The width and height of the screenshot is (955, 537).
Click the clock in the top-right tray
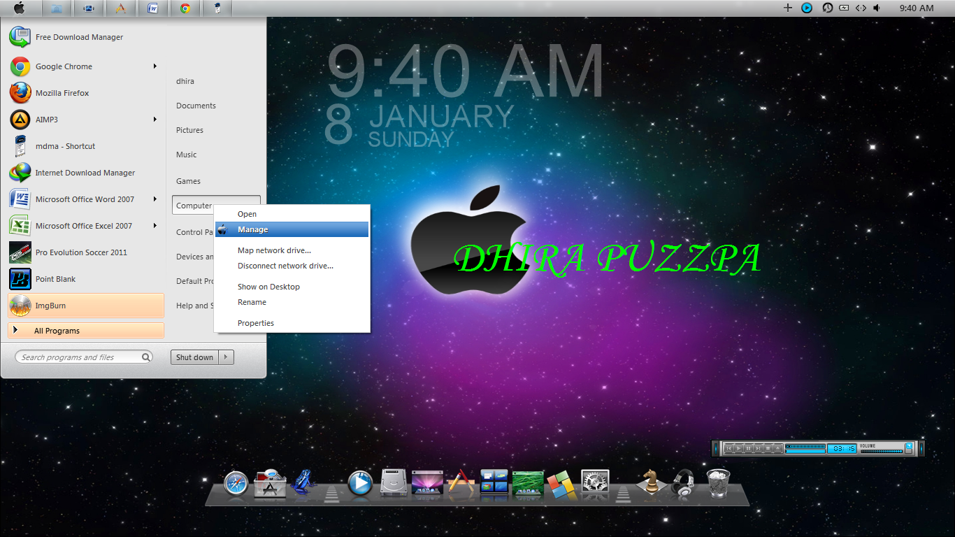[917, 8]
